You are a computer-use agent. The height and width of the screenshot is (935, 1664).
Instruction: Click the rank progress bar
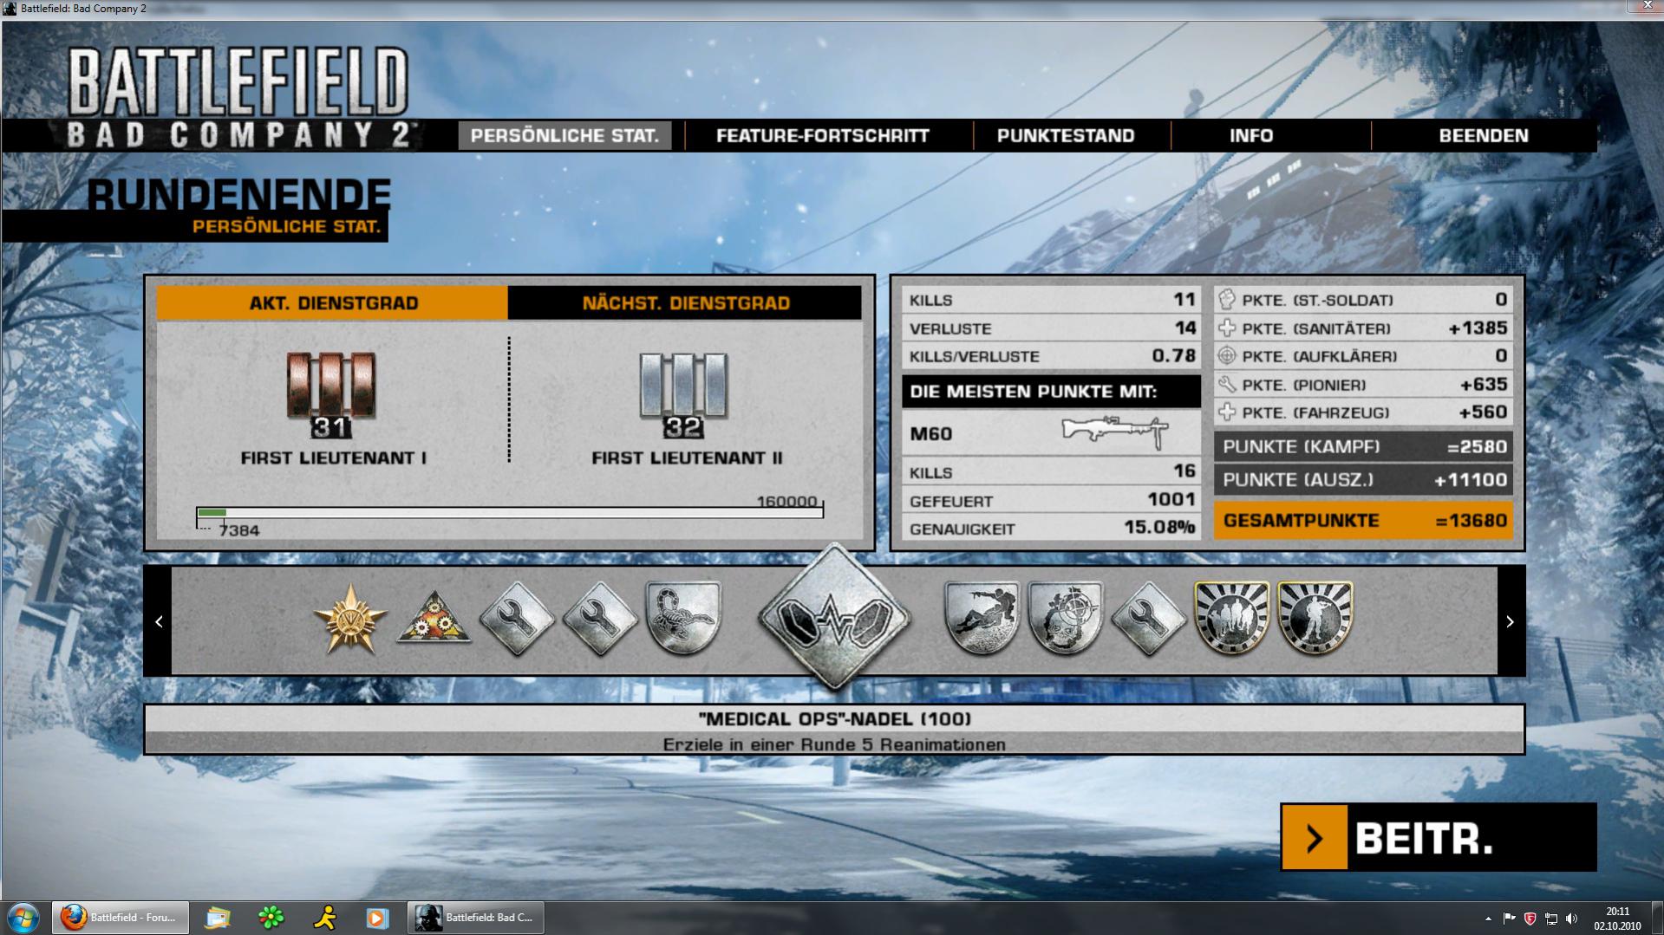(x=510, y=512)
